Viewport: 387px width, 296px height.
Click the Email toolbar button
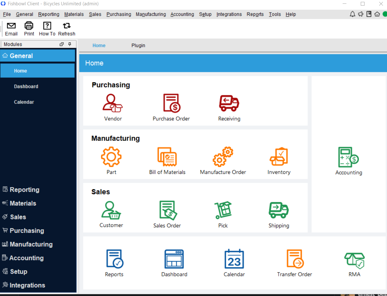click(11, 29)
